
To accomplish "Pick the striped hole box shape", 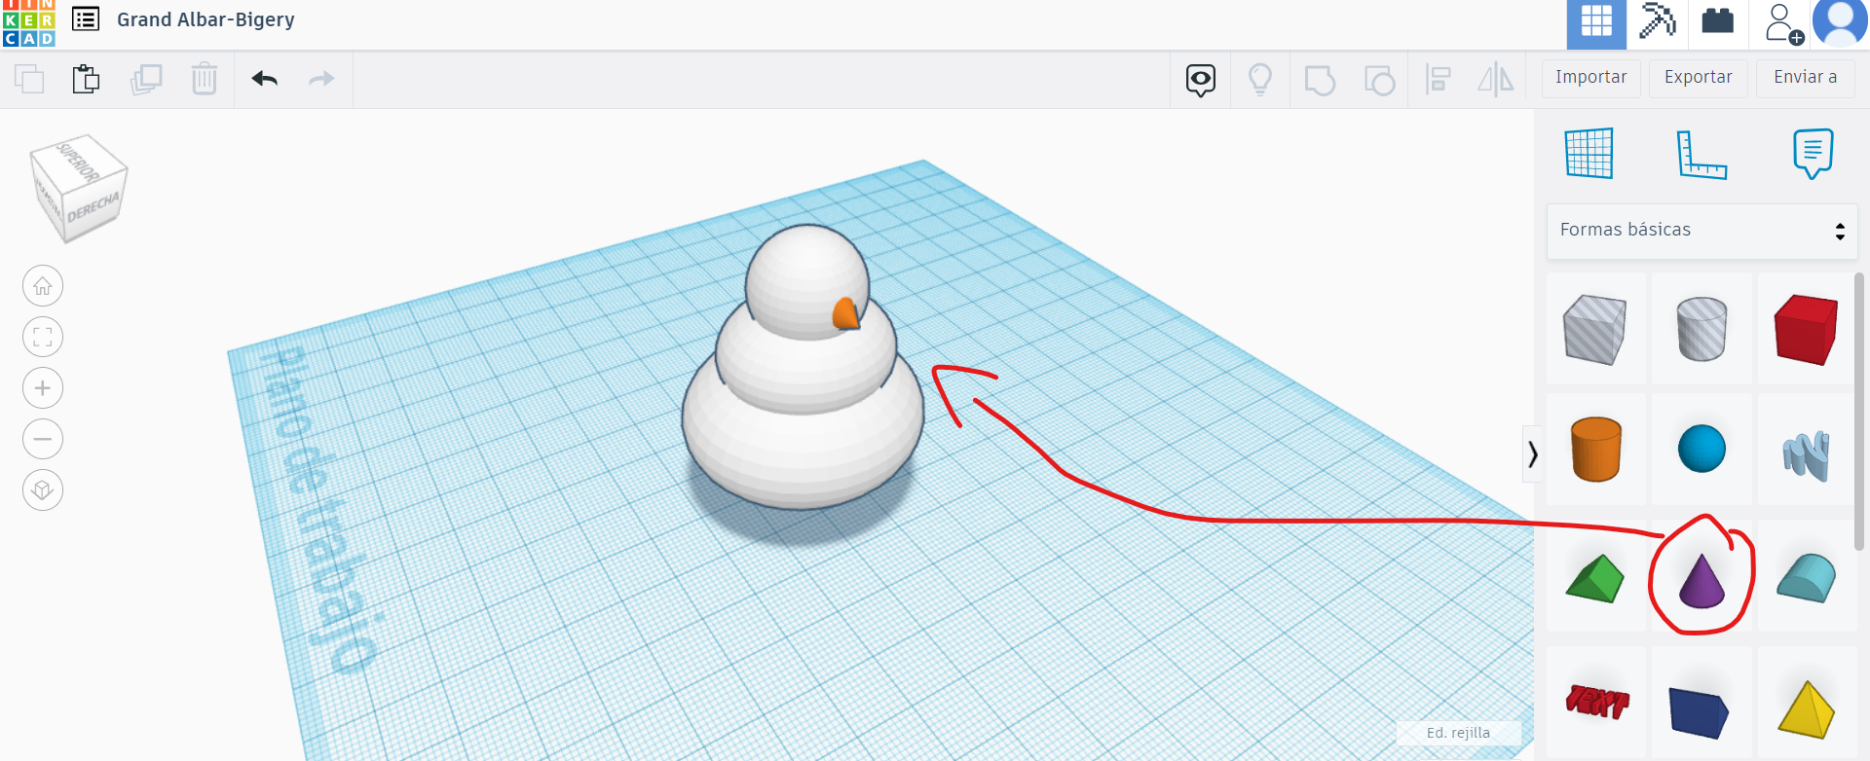I will click(1595, 330).
